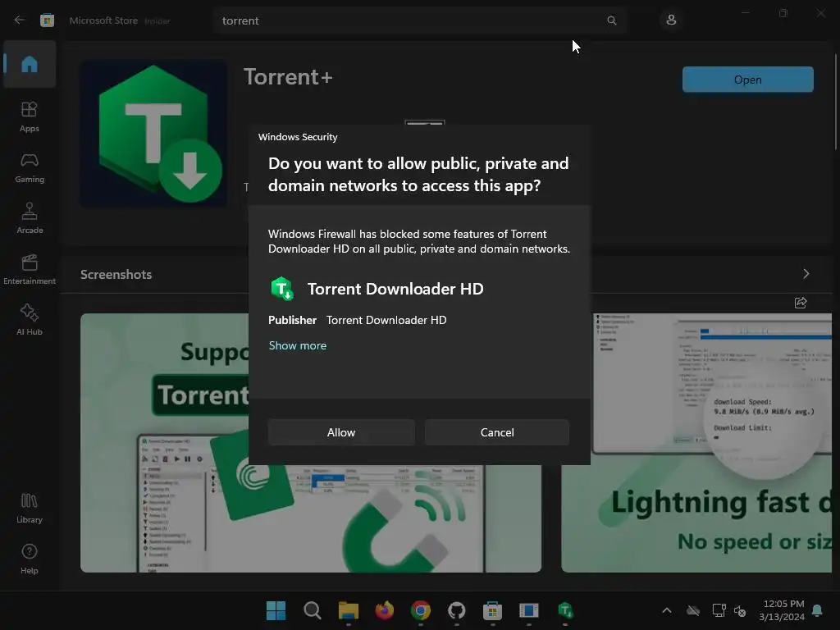840x630 pixels.
Task: Open Gaming section in sidebar
Action: click(x=30, y=167)
